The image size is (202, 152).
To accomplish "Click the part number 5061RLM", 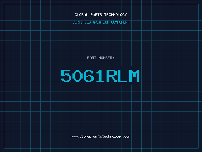I will click(100, 76).
